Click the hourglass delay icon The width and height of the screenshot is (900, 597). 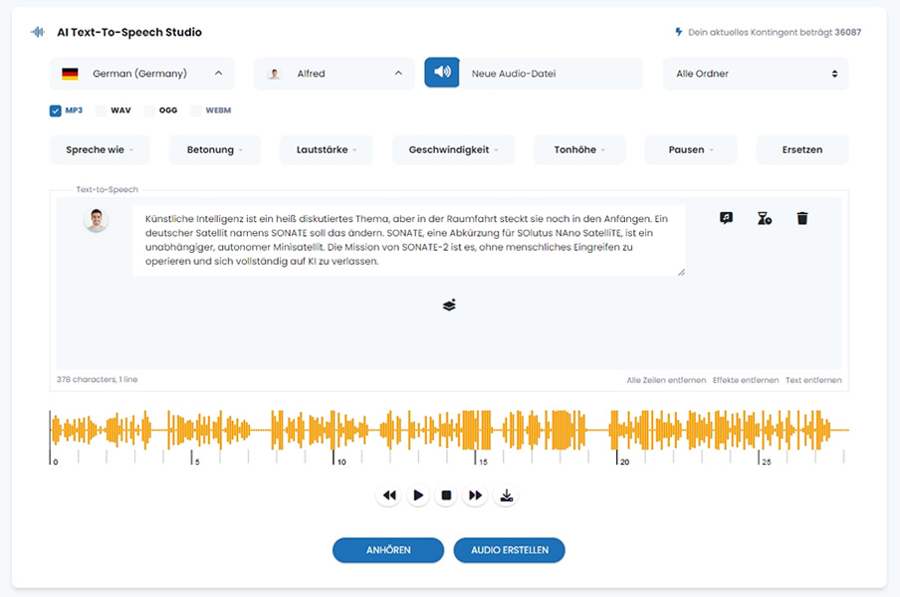(764, 218)
